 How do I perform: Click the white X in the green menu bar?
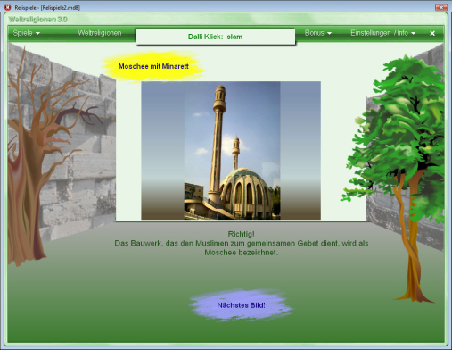[x=432, y=34]
